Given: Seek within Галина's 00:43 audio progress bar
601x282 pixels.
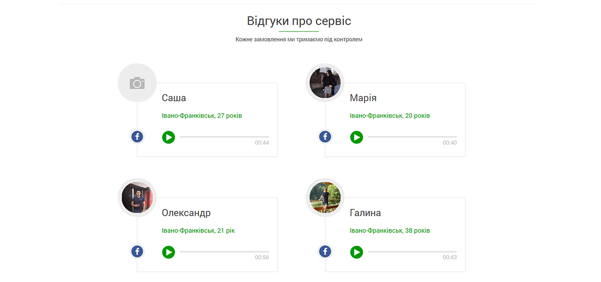Looking at the screenshot, I should (412, 252).
